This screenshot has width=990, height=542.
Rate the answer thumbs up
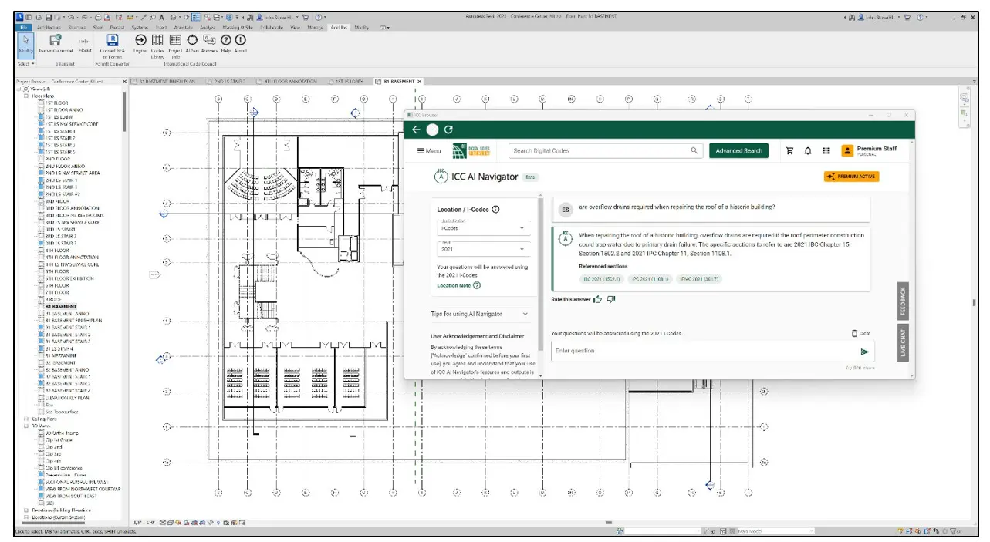point(598,299)
